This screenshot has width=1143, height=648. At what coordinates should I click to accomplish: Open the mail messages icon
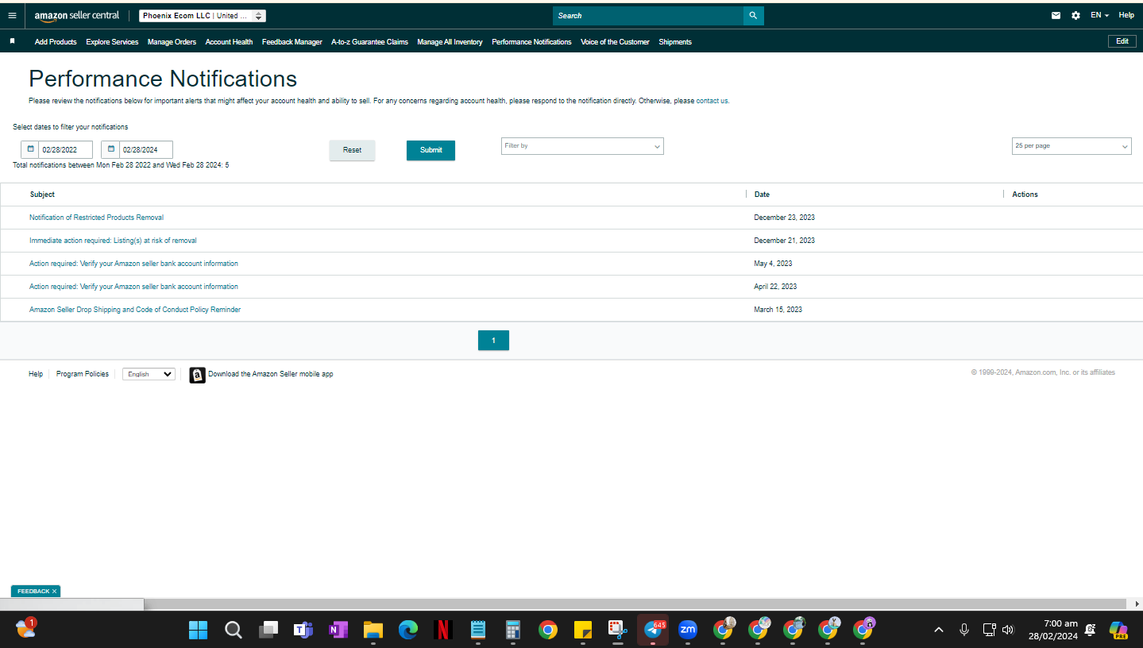pyautogui.click(x=1056, y=15)
